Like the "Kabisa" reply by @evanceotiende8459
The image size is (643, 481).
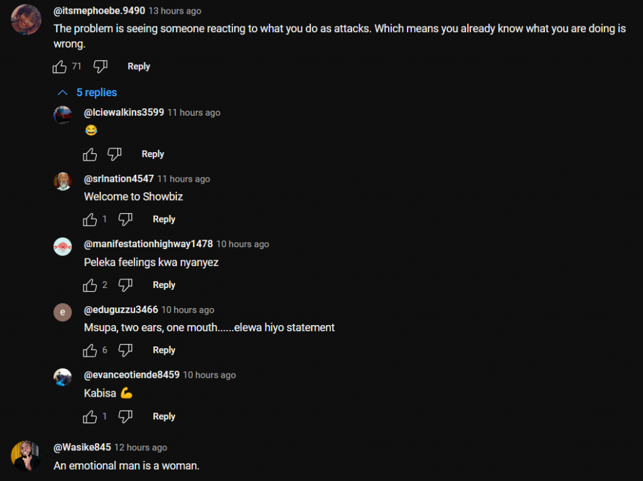click(90, 416)
